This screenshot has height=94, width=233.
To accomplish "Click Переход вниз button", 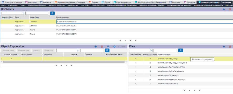I will [24, 50].
